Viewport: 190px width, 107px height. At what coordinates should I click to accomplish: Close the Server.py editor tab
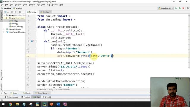pyautogui.click(x=37, y=12)
